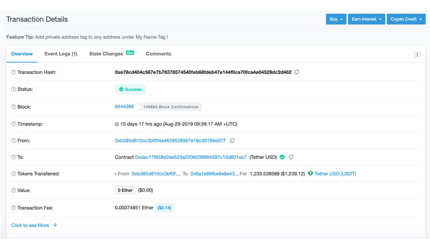Copy the transaction hash to clipboard
Screen dimensions: 430x251
pos(297,72)
